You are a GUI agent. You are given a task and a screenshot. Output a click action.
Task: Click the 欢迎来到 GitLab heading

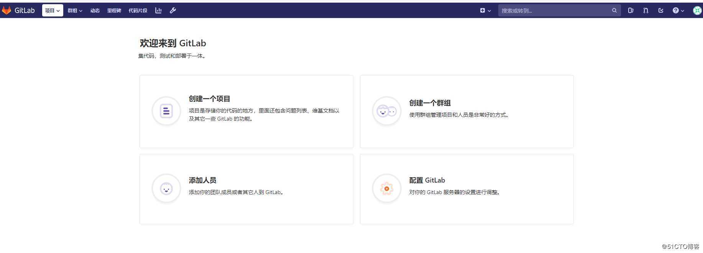[173, 43]
